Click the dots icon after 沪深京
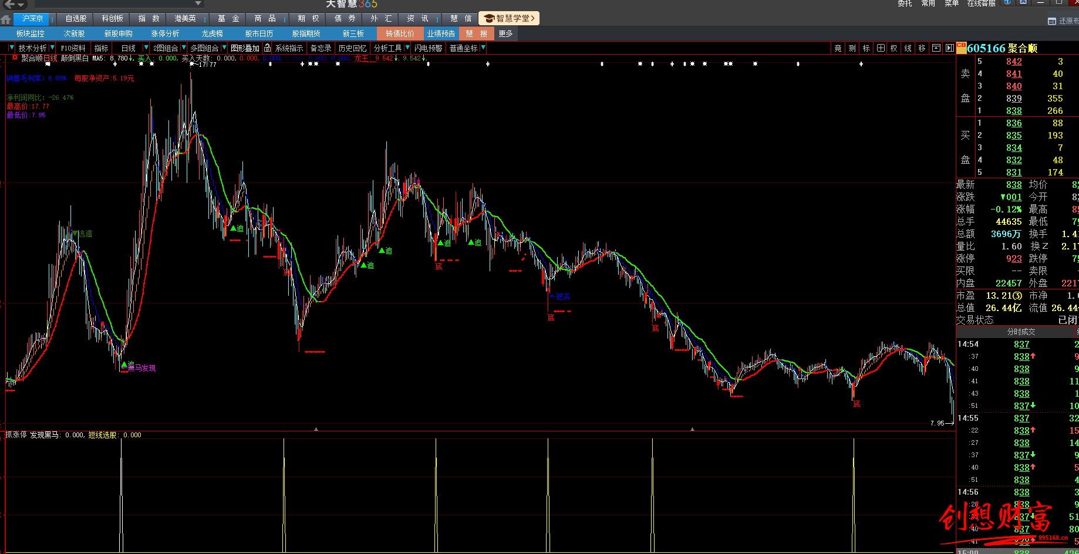This screenshot has height=554, width=1079. tap(52, 19)
